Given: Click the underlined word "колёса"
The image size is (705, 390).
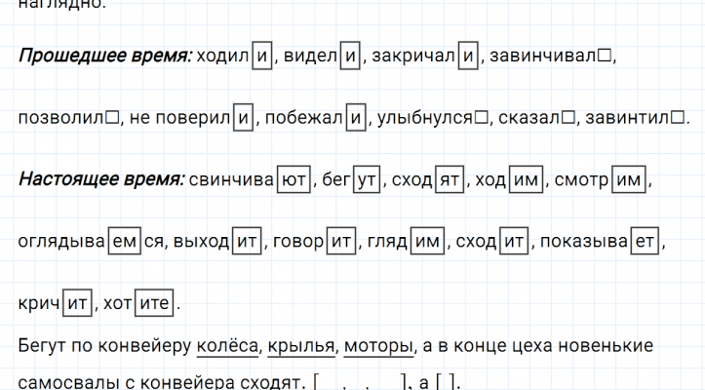Looking at the screenshot, I should [228, 346].
